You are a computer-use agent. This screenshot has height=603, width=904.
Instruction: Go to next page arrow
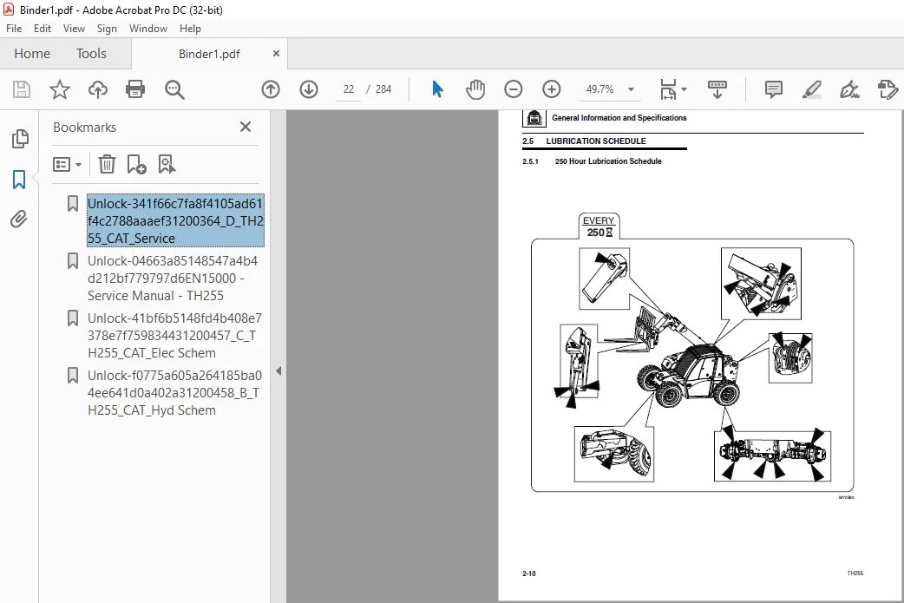tap(309, 89)
